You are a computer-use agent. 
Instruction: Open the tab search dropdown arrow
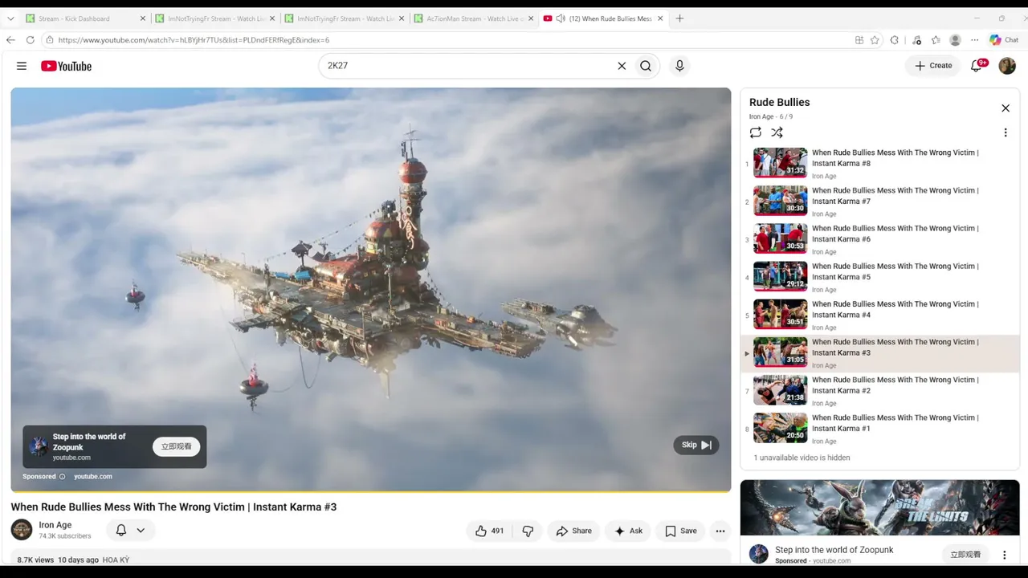tap(10, 18)
